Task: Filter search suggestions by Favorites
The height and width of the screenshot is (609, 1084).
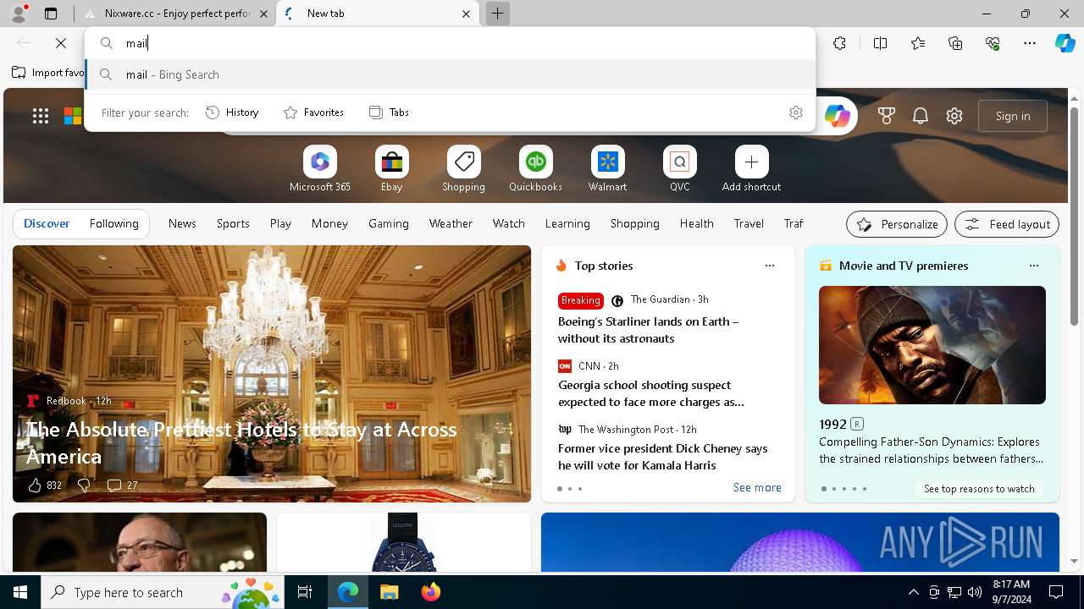Action: click(x=313, y=112)
